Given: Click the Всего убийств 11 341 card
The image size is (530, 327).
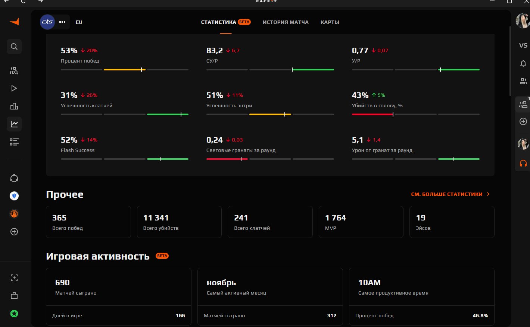Looking at the screenshot, I should [x=179, y=222].
